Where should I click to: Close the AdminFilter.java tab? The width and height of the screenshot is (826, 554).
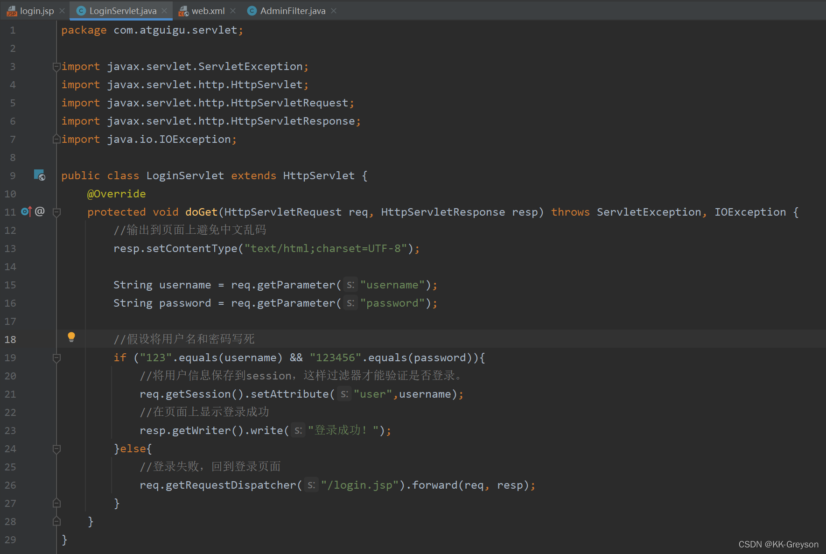tap(334, 11)
